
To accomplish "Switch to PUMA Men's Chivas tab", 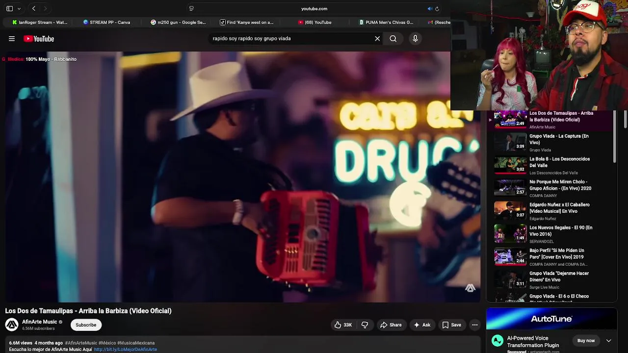I will pyautogui.click(x=386, y=22).
